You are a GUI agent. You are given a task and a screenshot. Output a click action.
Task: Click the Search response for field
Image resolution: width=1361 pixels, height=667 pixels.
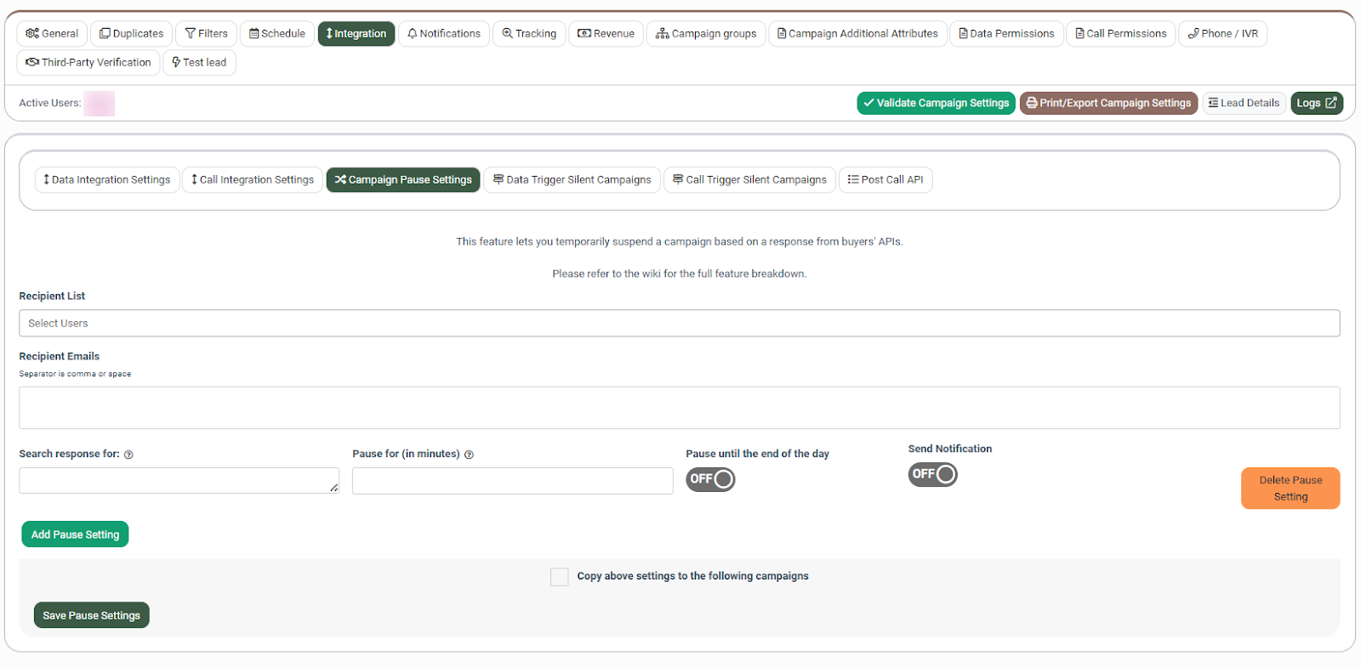coord(179,481)
